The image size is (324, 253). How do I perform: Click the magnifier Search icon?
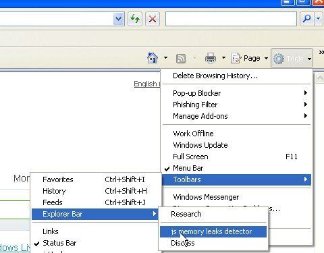coord(307,19)
